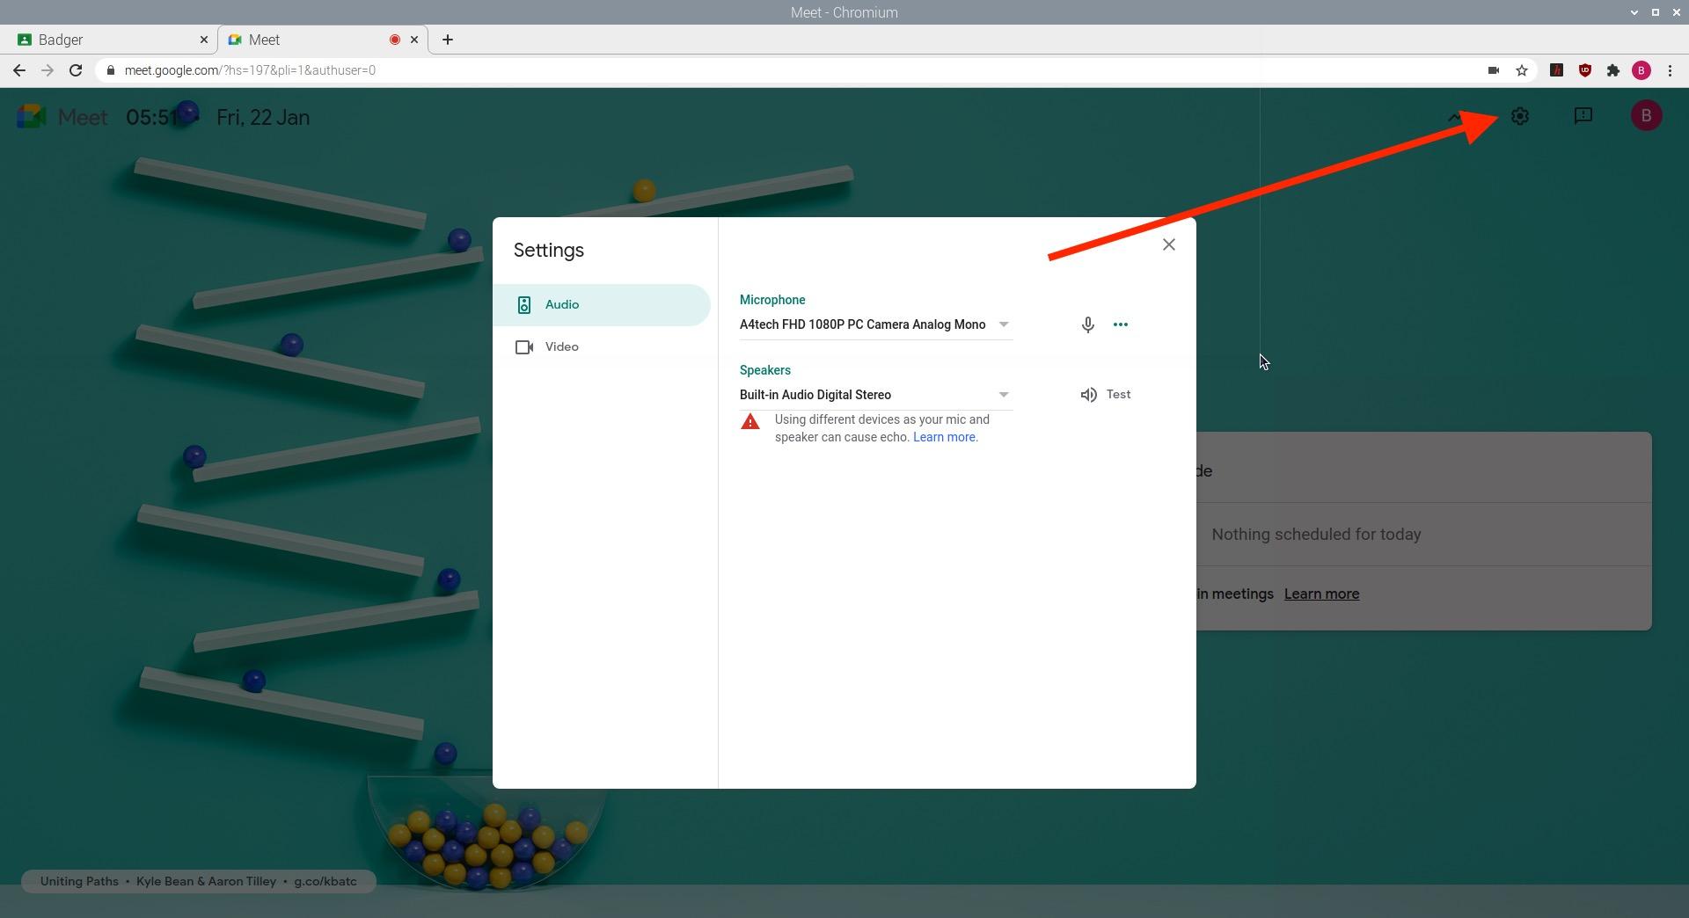The height and width of the screenshot is (918, 1689).
Task: Close the Badger tab
Action: tap(204, 40)
